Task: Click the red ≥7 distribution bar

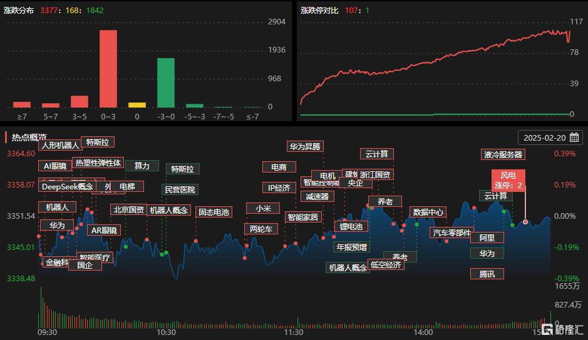Action: point(22,105)
